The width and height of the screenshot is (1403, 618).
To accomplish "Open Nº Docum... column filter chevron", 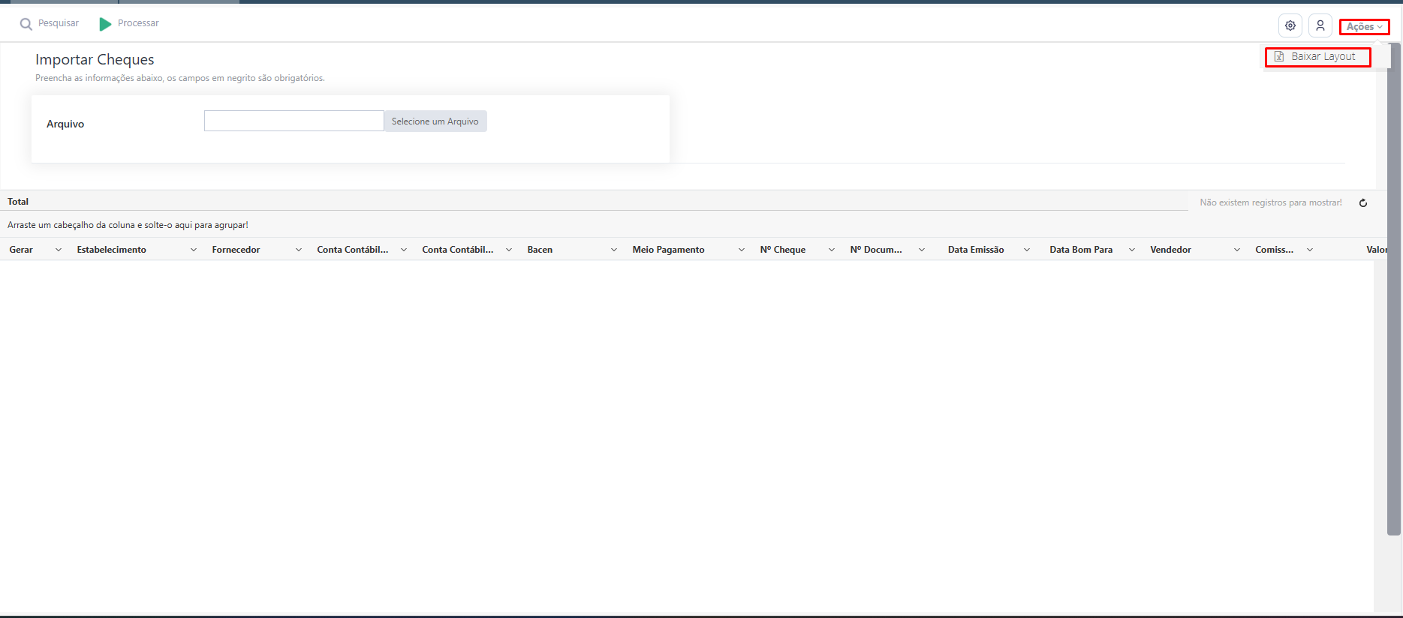I will (x=922, y=250).
